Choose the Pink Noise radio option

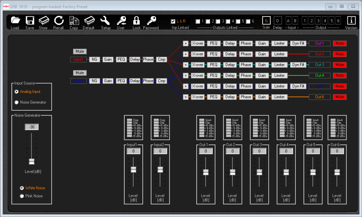pyautogui.click(x=22, y=196)
